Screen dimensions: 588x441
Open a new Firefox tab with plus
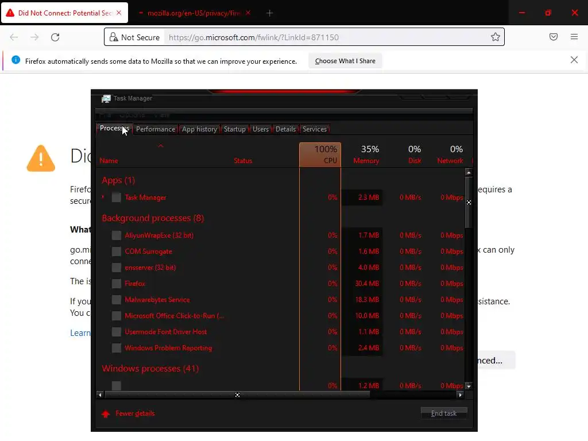pos(270,13)
